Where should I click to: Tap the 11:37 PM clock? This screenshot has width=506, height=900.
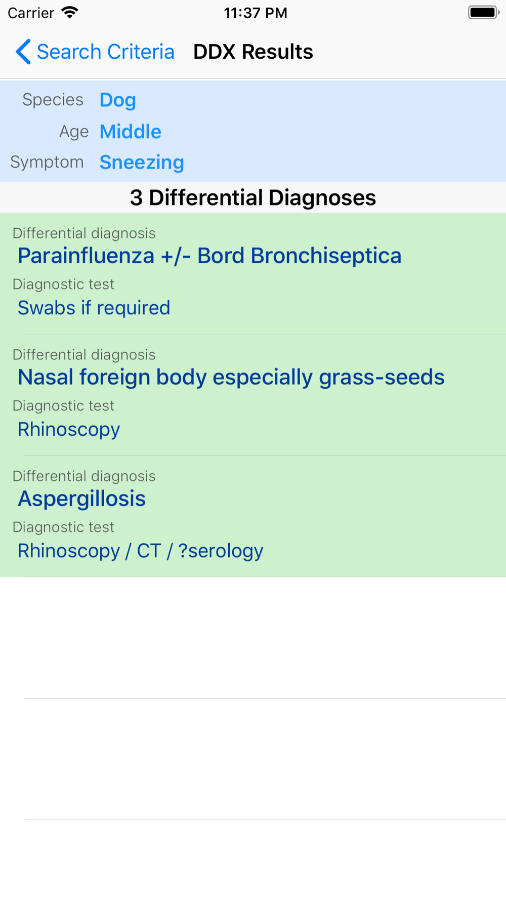[x=256, y=13]
